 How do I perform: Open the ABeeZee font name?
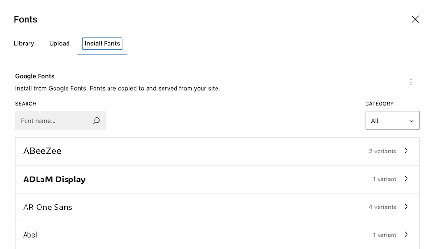click(42, 151)
